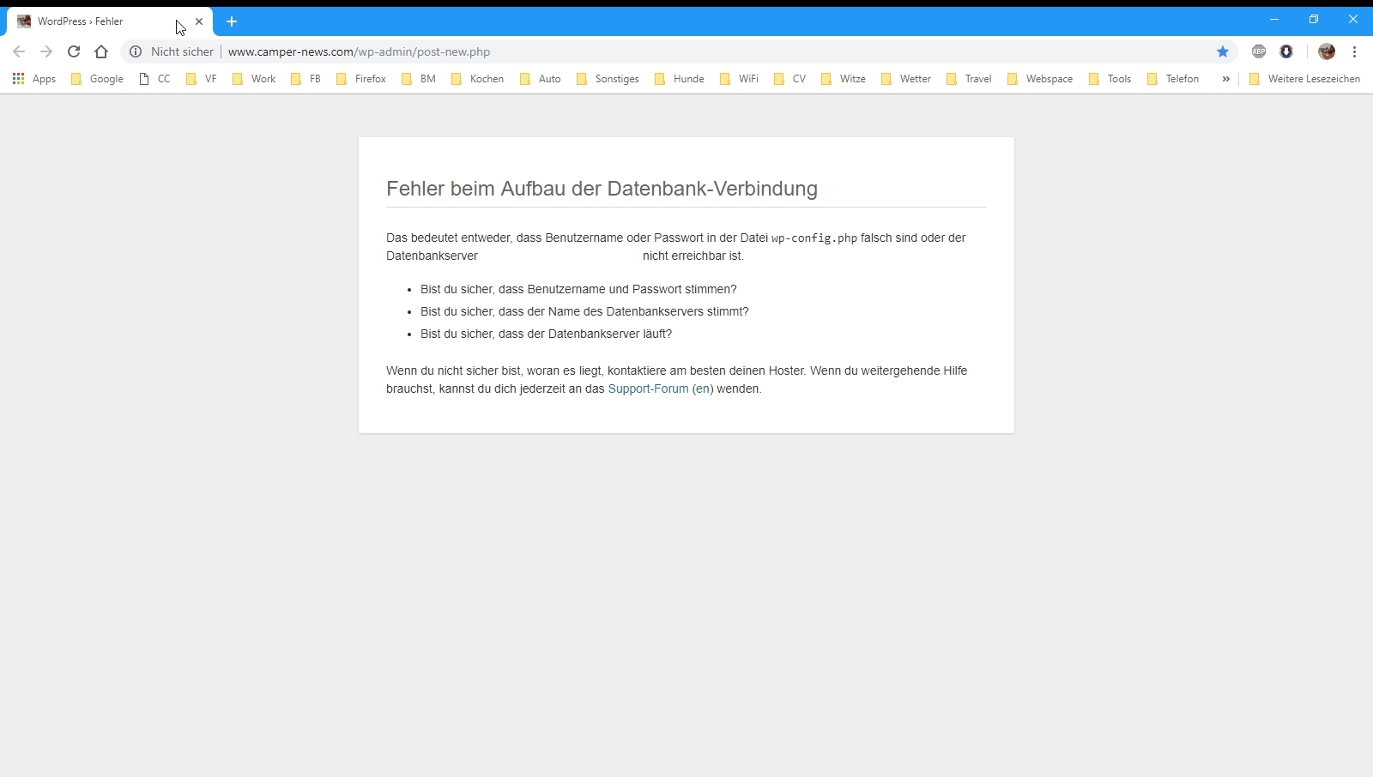Open the FB bookmark folder
1373x777 pixels.
point(305,79)
